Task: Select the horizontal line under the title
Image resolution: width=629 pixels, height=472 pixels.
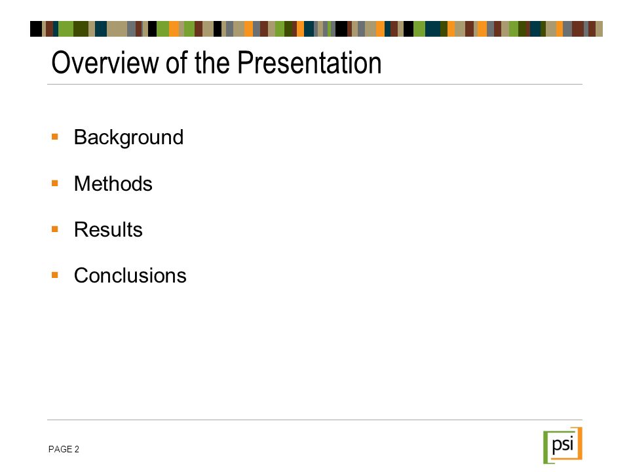Action: pos(315,85)
